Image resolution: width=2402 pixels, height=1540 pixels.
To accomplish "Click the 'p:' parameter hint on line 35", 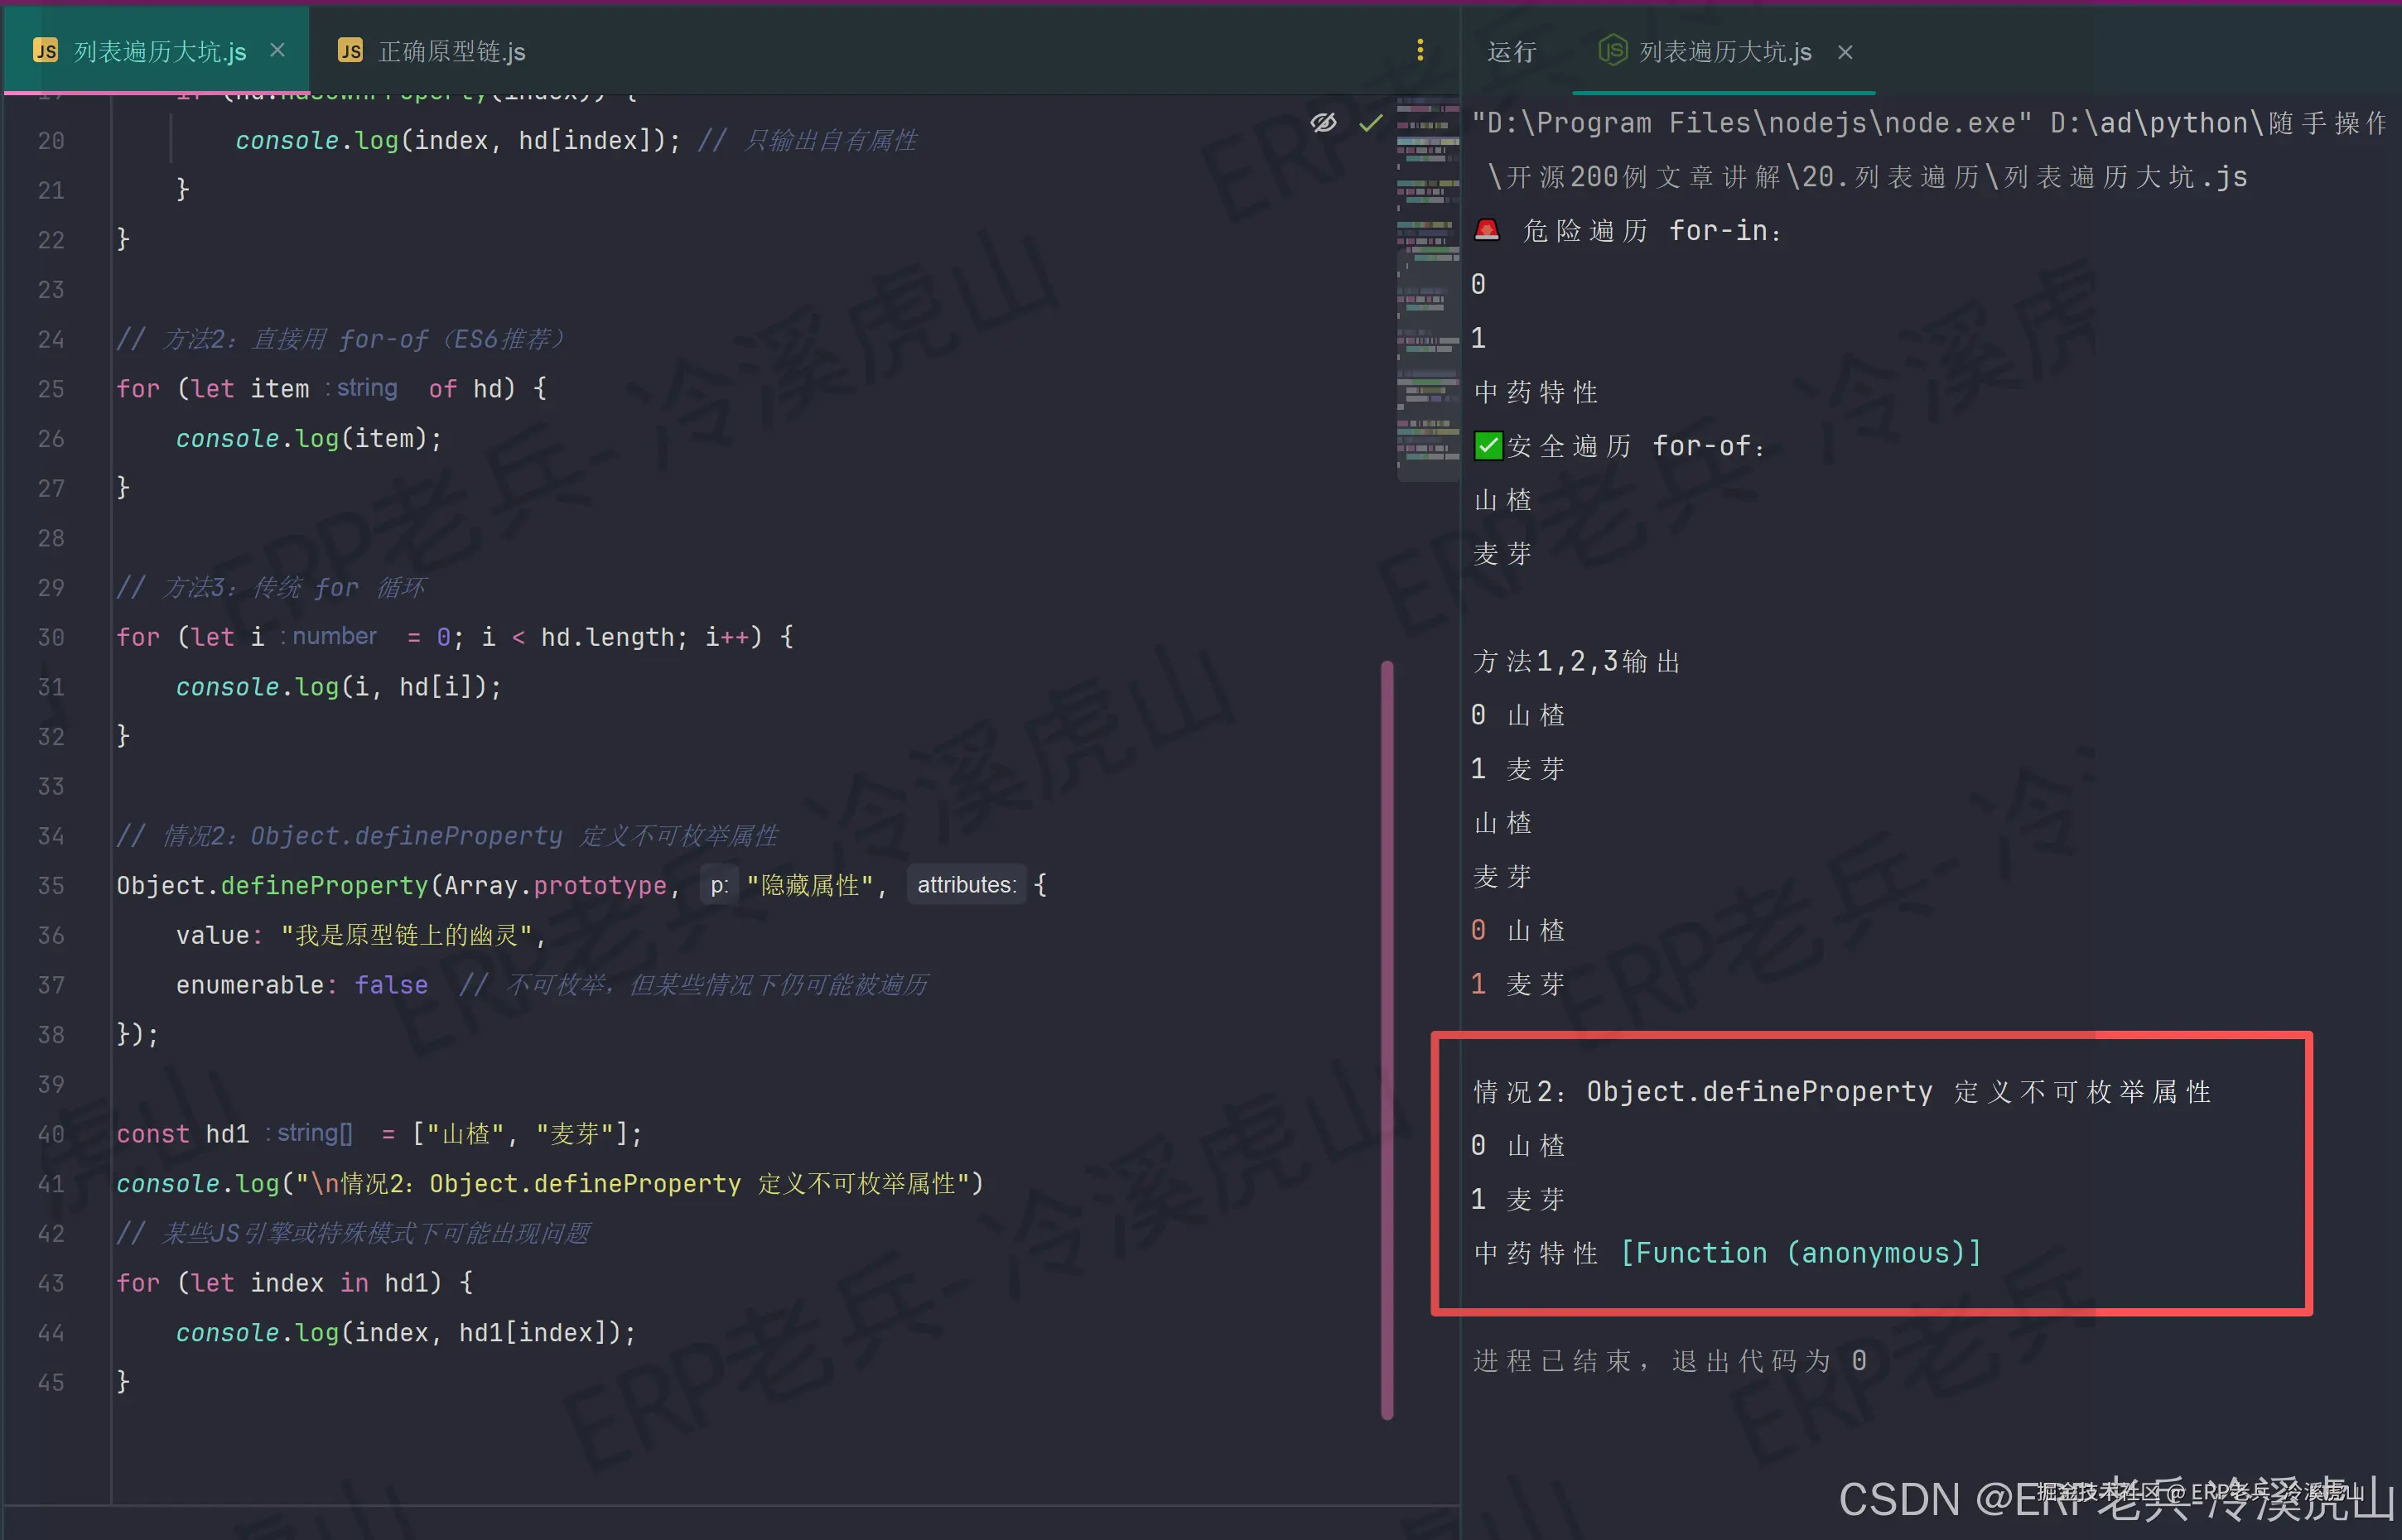I will [718, 885].
